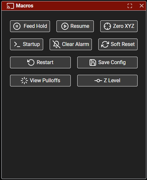Click the crosshair icon on Zero XYZ
Viewport: 147px width, 180px height.
tap(107, 26)
